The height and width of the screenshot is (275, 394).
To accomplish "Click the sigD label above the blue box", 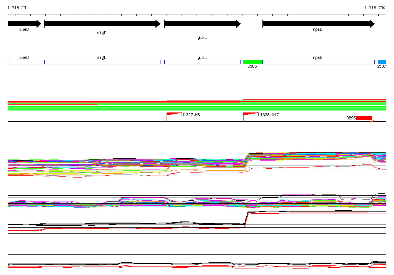I will coord(102,58).
